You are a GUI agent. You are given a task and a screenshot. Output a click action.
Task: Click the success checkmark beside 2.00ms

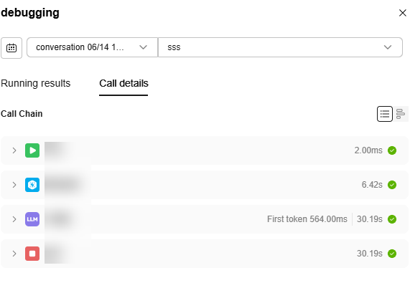[392, 150]
